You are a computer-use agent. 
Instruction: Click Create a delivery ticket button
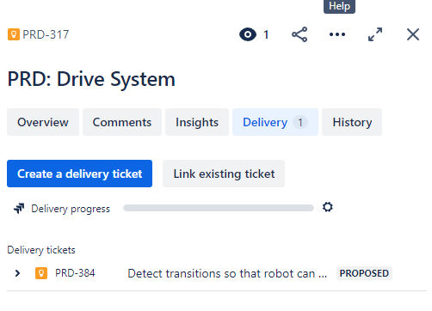click(79, 174)
